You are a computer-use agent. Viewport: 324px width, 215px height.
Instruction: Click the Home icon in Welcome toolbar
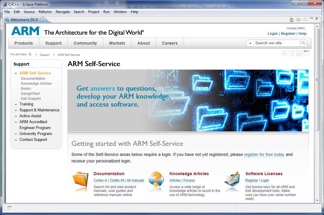tap(292, 19)
